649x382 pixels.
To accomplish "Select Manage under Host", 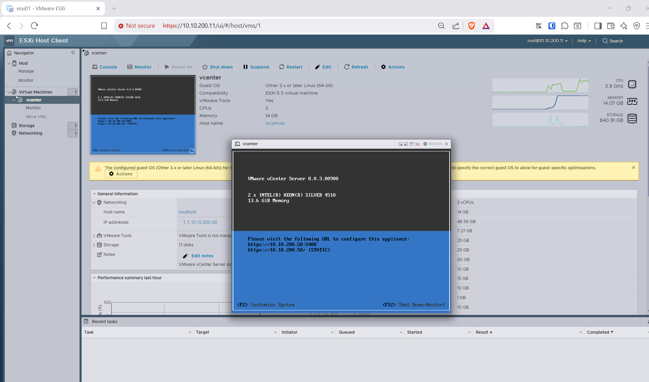I will point(26,71).
